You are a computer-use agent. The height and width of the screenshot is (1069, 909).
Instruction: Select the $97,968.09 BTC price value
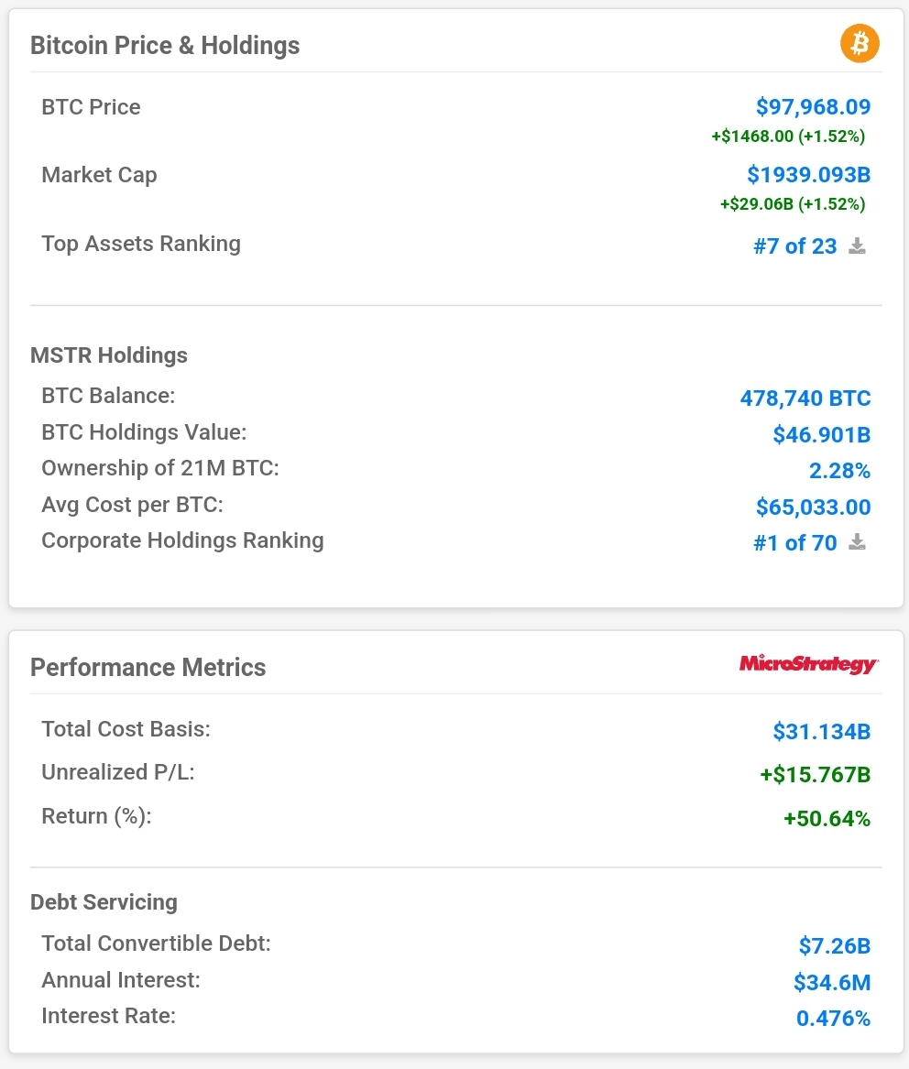point(813,106)
